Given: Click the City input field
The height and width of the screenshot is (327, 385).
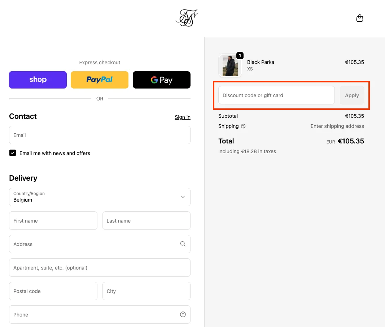Looking at the screenshot, I should (x=146, y=291).
